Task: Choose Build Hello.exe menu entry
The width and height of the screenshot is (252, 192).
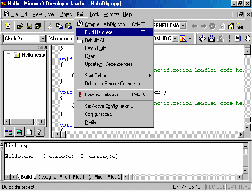Action: coord(114,32)
